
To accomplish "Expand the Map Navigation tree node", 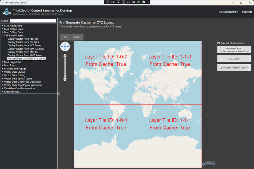I will (x=3, y=26).
